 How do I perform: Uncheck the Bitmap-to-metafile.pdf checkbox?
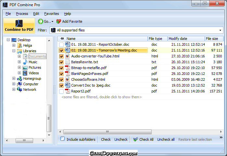(x=61, y=68)
